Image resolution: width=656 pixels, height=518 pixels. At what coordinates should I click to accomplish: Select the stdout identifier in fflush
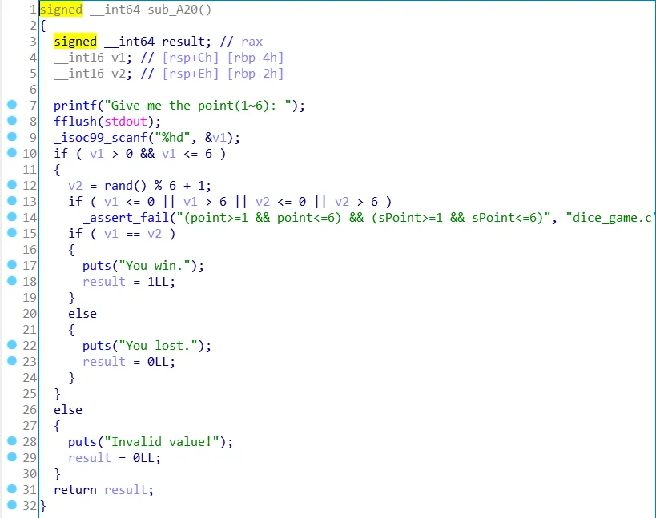click(x=126, y=122)
